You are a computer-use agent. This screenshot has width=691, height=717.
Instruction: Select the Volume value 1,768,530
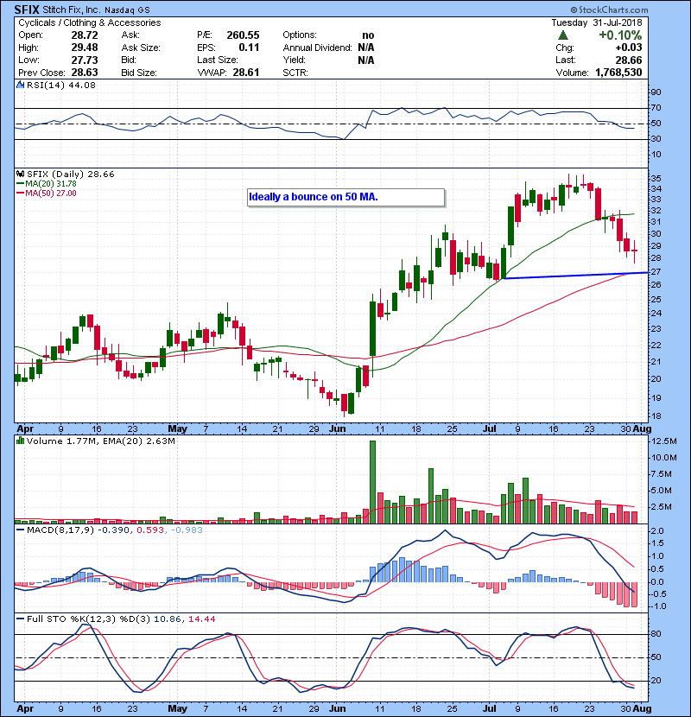tap(618, 73)
